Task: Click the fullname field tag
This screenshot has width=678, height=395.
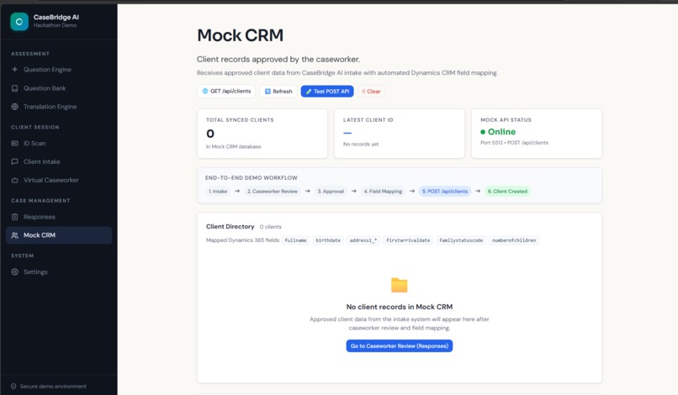Action: (x=296, y=240)
